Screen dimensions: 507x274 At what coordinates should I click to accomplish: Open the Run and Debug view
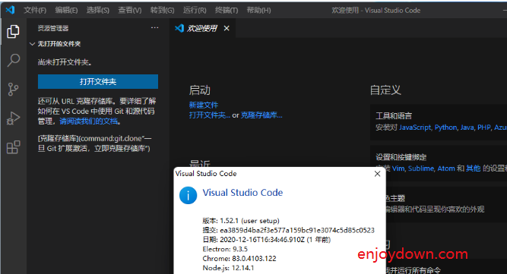pos(13,118)
